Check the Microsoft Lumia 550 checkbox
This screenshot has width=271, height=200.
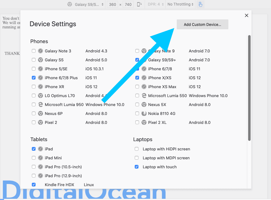click(137, 96)
